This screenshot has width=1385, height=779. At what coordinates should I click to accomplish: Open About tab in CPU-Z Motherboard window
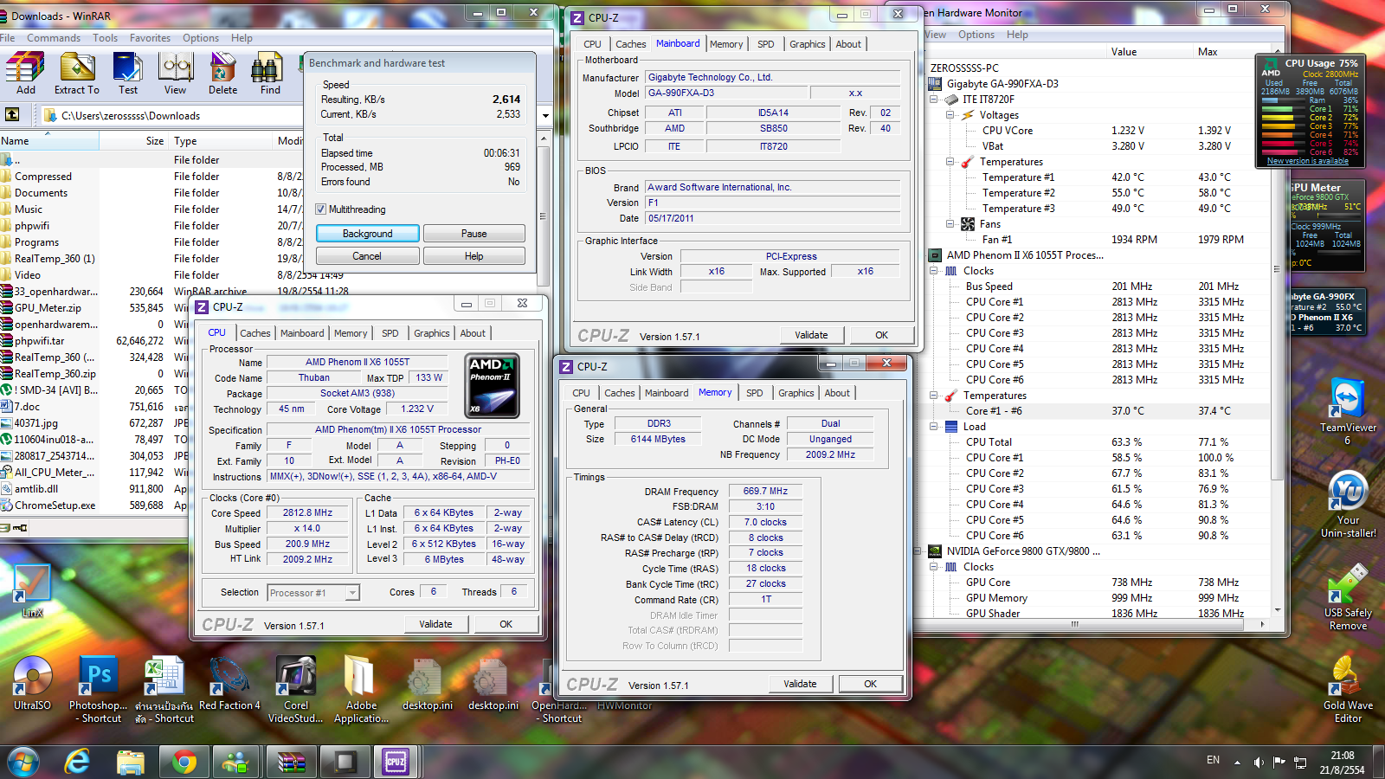coord(848,44)
